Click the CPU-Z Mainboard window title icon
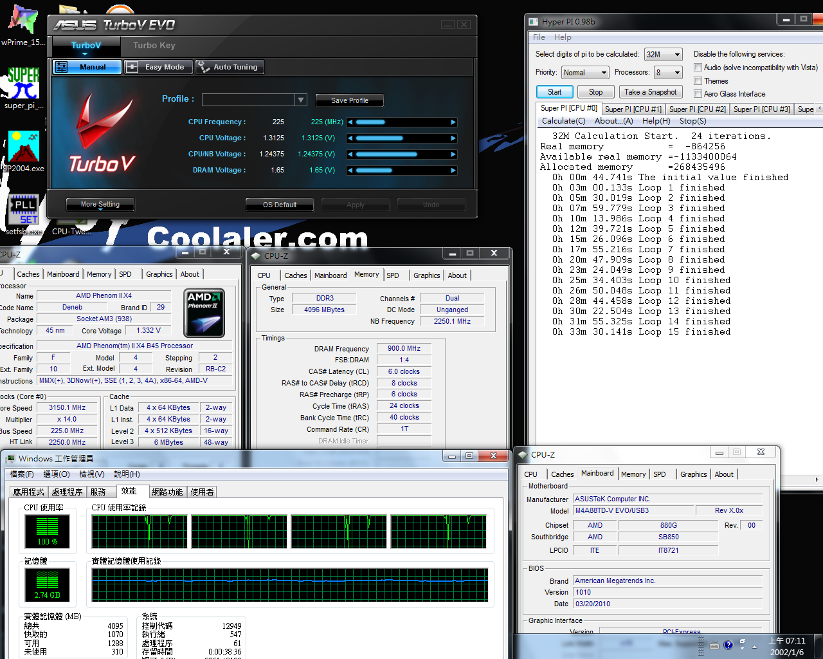 (523, 454)
